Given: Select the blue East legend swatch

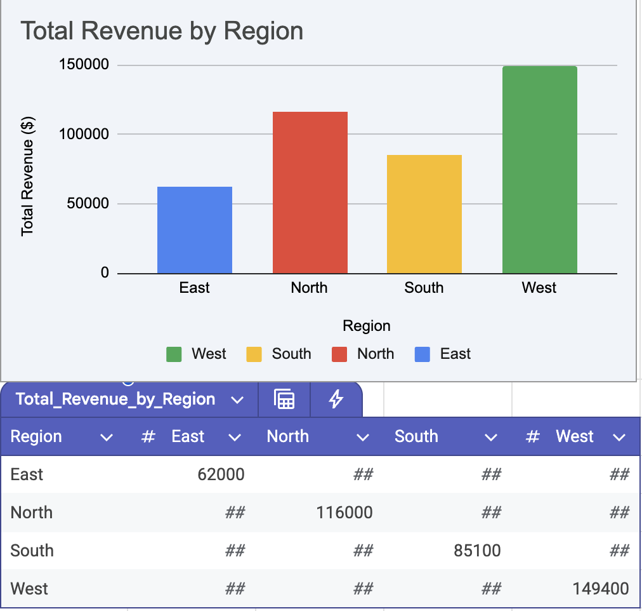Looking at the screenshot, I should (423, 354).
